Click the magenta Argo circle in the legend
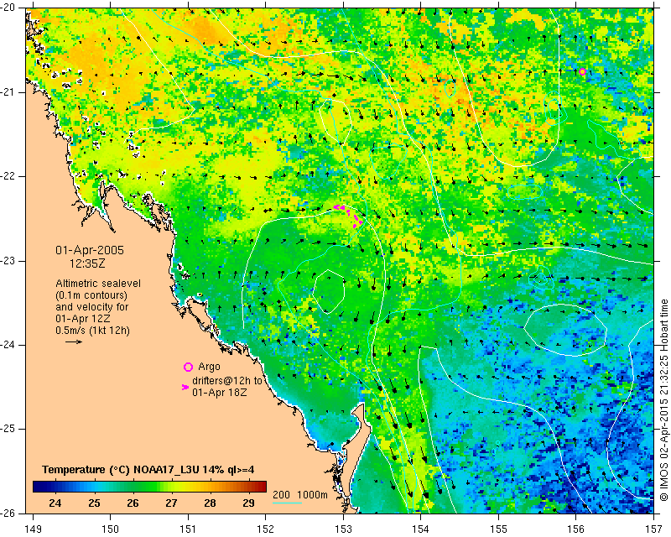The width and height of the screenshot is (671, 537). click(188, 367)
